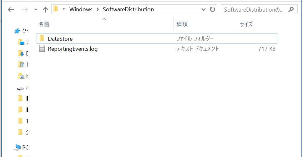Click the SoftwareDistribution search box
Image resolution: width=303 pixels, height=157 pixels.
[x=253, y=9]
